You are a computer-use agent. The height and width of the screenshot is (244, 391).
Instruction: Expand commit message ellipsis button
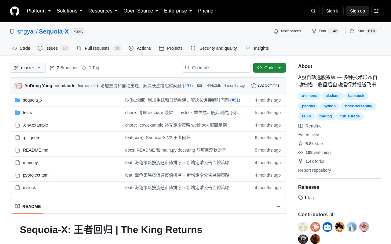coord(199,86)
